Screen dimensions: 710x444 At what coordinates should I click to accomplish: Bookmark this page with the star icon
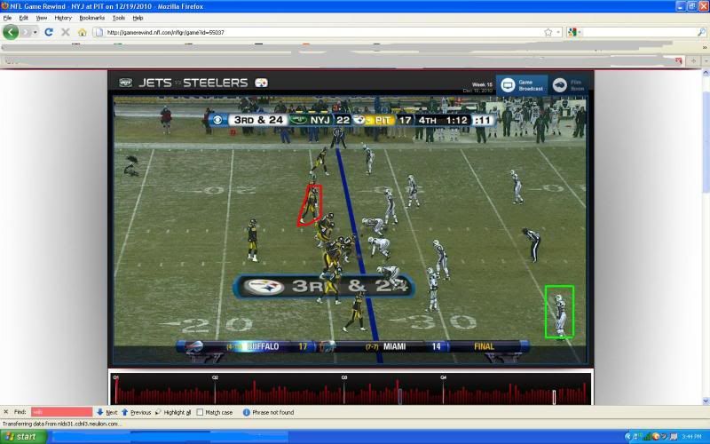click(x=548, y=32)
